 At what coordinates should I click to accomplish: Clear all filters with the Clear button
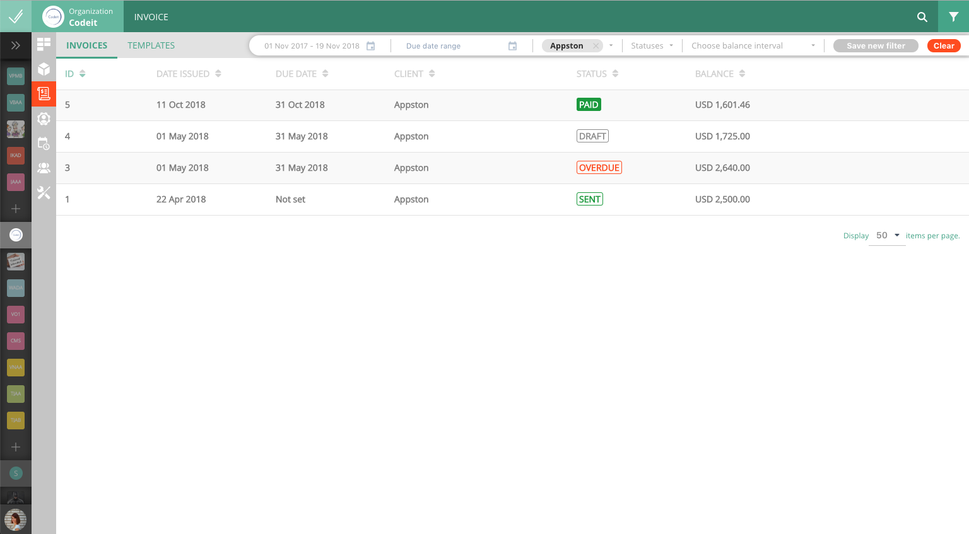[x=944, y=45]
